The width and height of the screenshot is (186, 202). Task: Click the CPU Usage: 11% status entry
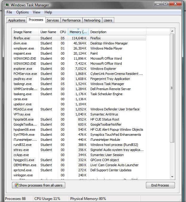coord(47,198)
